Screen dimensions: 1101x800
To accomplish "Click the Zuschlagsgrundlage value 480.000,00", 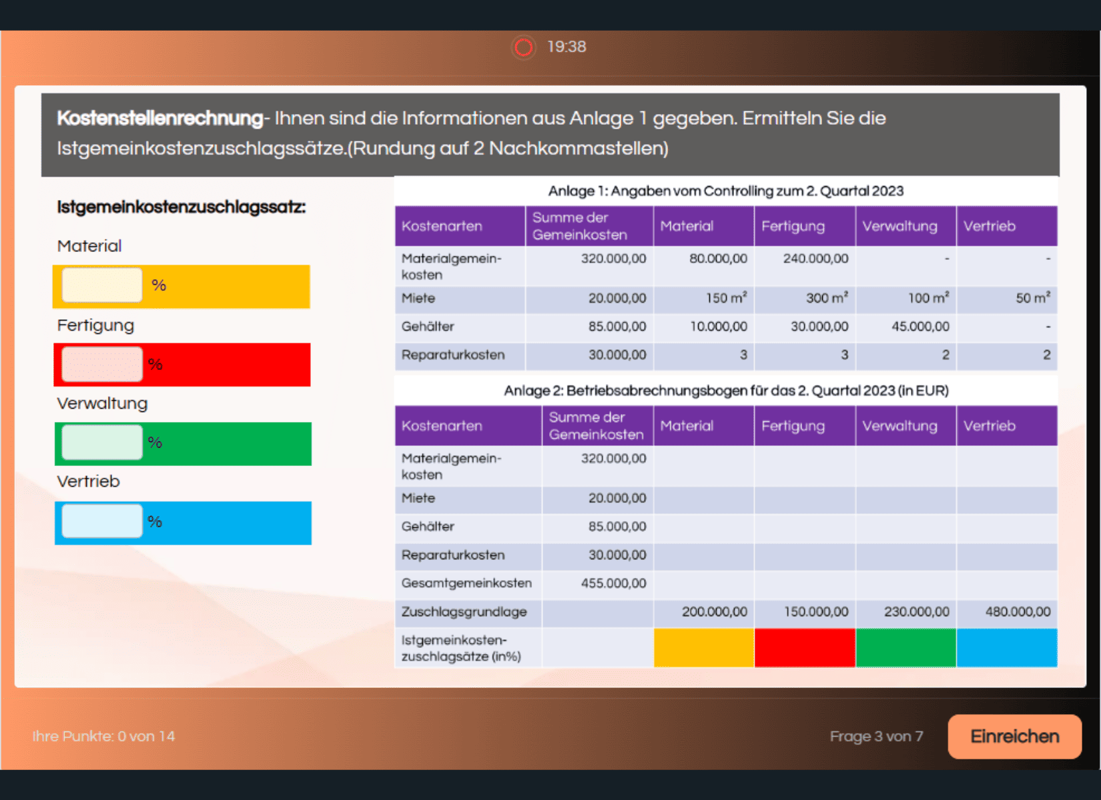I will click(x=1018, y=611).
